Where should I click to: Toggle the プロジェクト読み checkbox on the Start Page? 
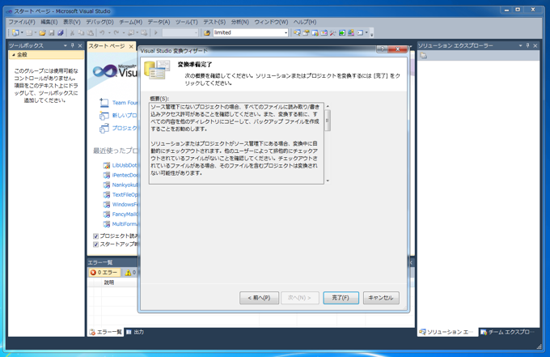tap(95, 236)
